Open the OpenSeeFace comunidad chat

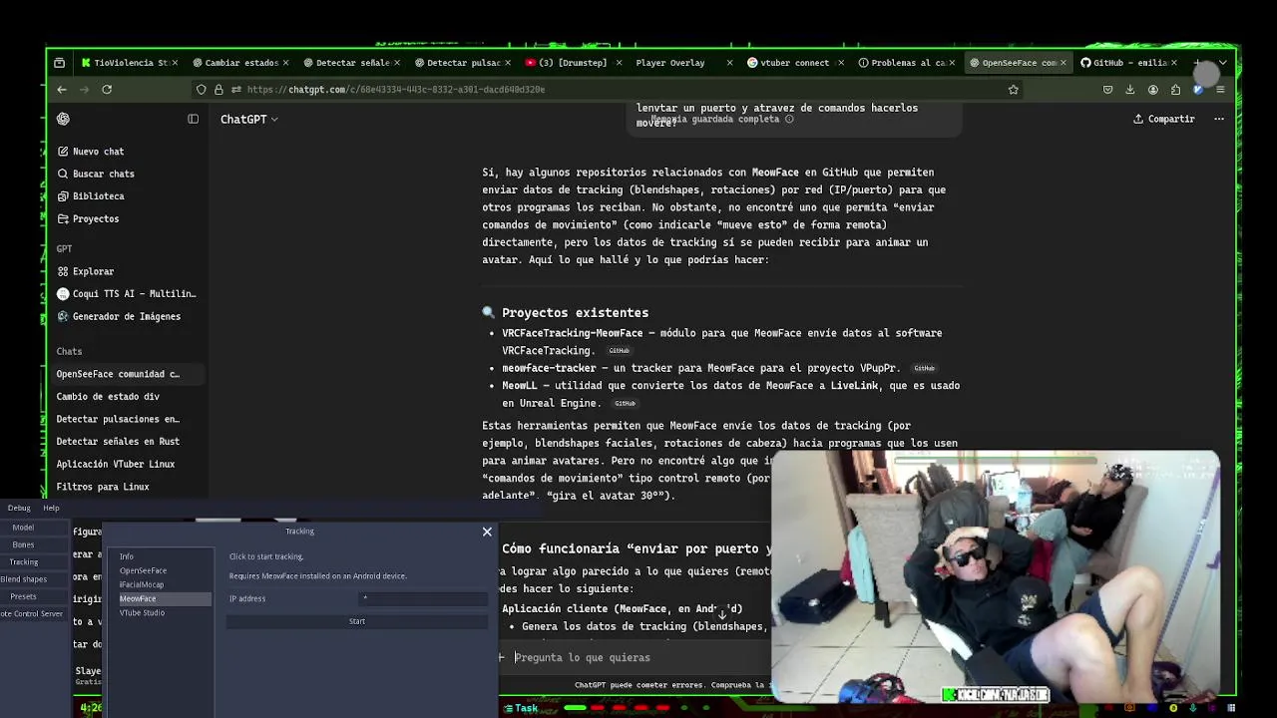(128, 374)
